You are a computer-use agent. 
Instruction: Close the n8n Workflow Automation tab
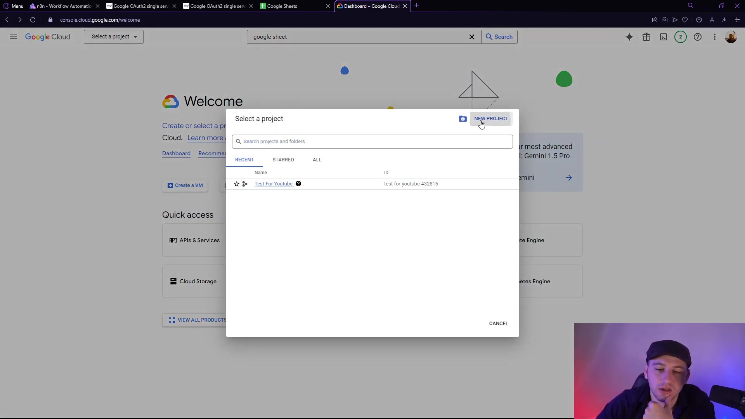point(97,6)
